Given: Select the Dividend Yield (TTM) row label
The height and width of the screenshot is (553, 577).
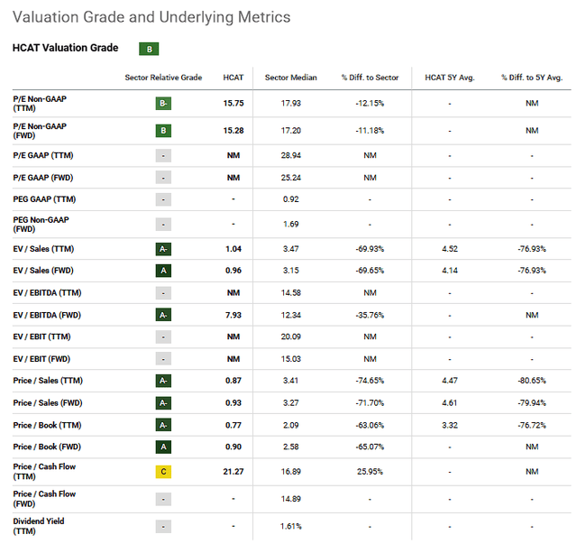Looking at the screenshot, I should pyautogui.click(x=39, y=526).
